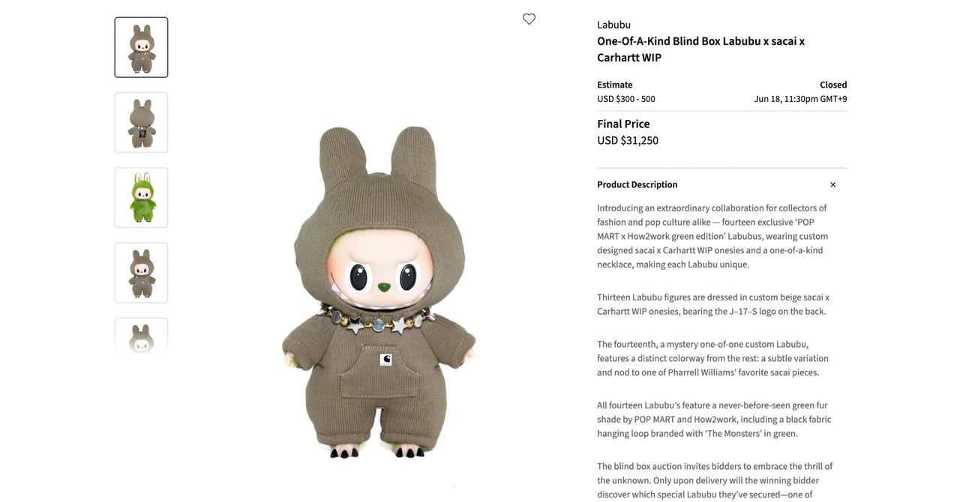
Task: Click the 'Thirteen Labubu figures' paragraph
Action: click(x=712, y=304)
